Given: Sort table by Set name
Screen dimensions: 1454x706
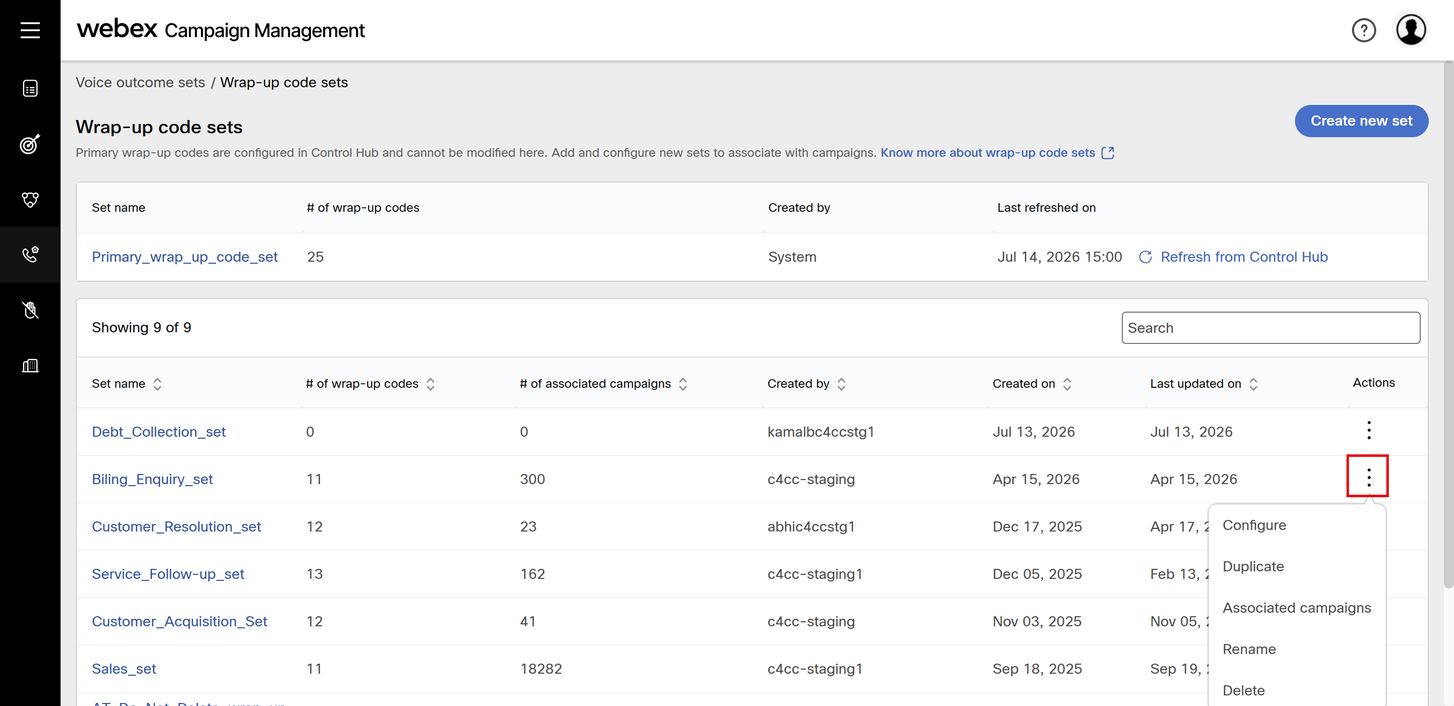Looking at the screenshot, I should point(157,384).
